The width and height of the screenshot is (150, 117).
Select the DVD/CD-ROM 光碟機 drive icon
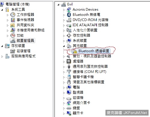(x=69, y=20)
